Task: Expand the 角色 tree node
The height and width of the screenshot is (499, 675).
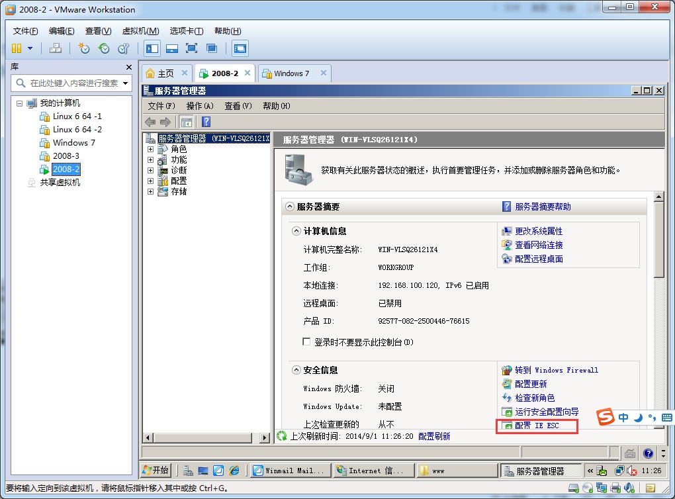Action: (150, 150)
